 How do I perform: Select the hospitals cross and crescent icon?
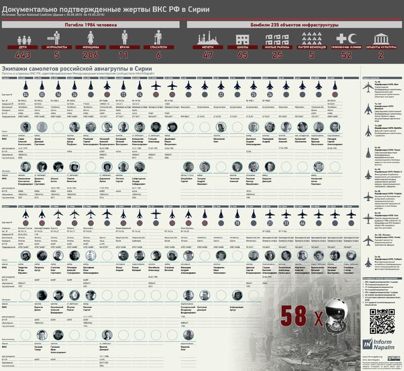pos(346,38)
